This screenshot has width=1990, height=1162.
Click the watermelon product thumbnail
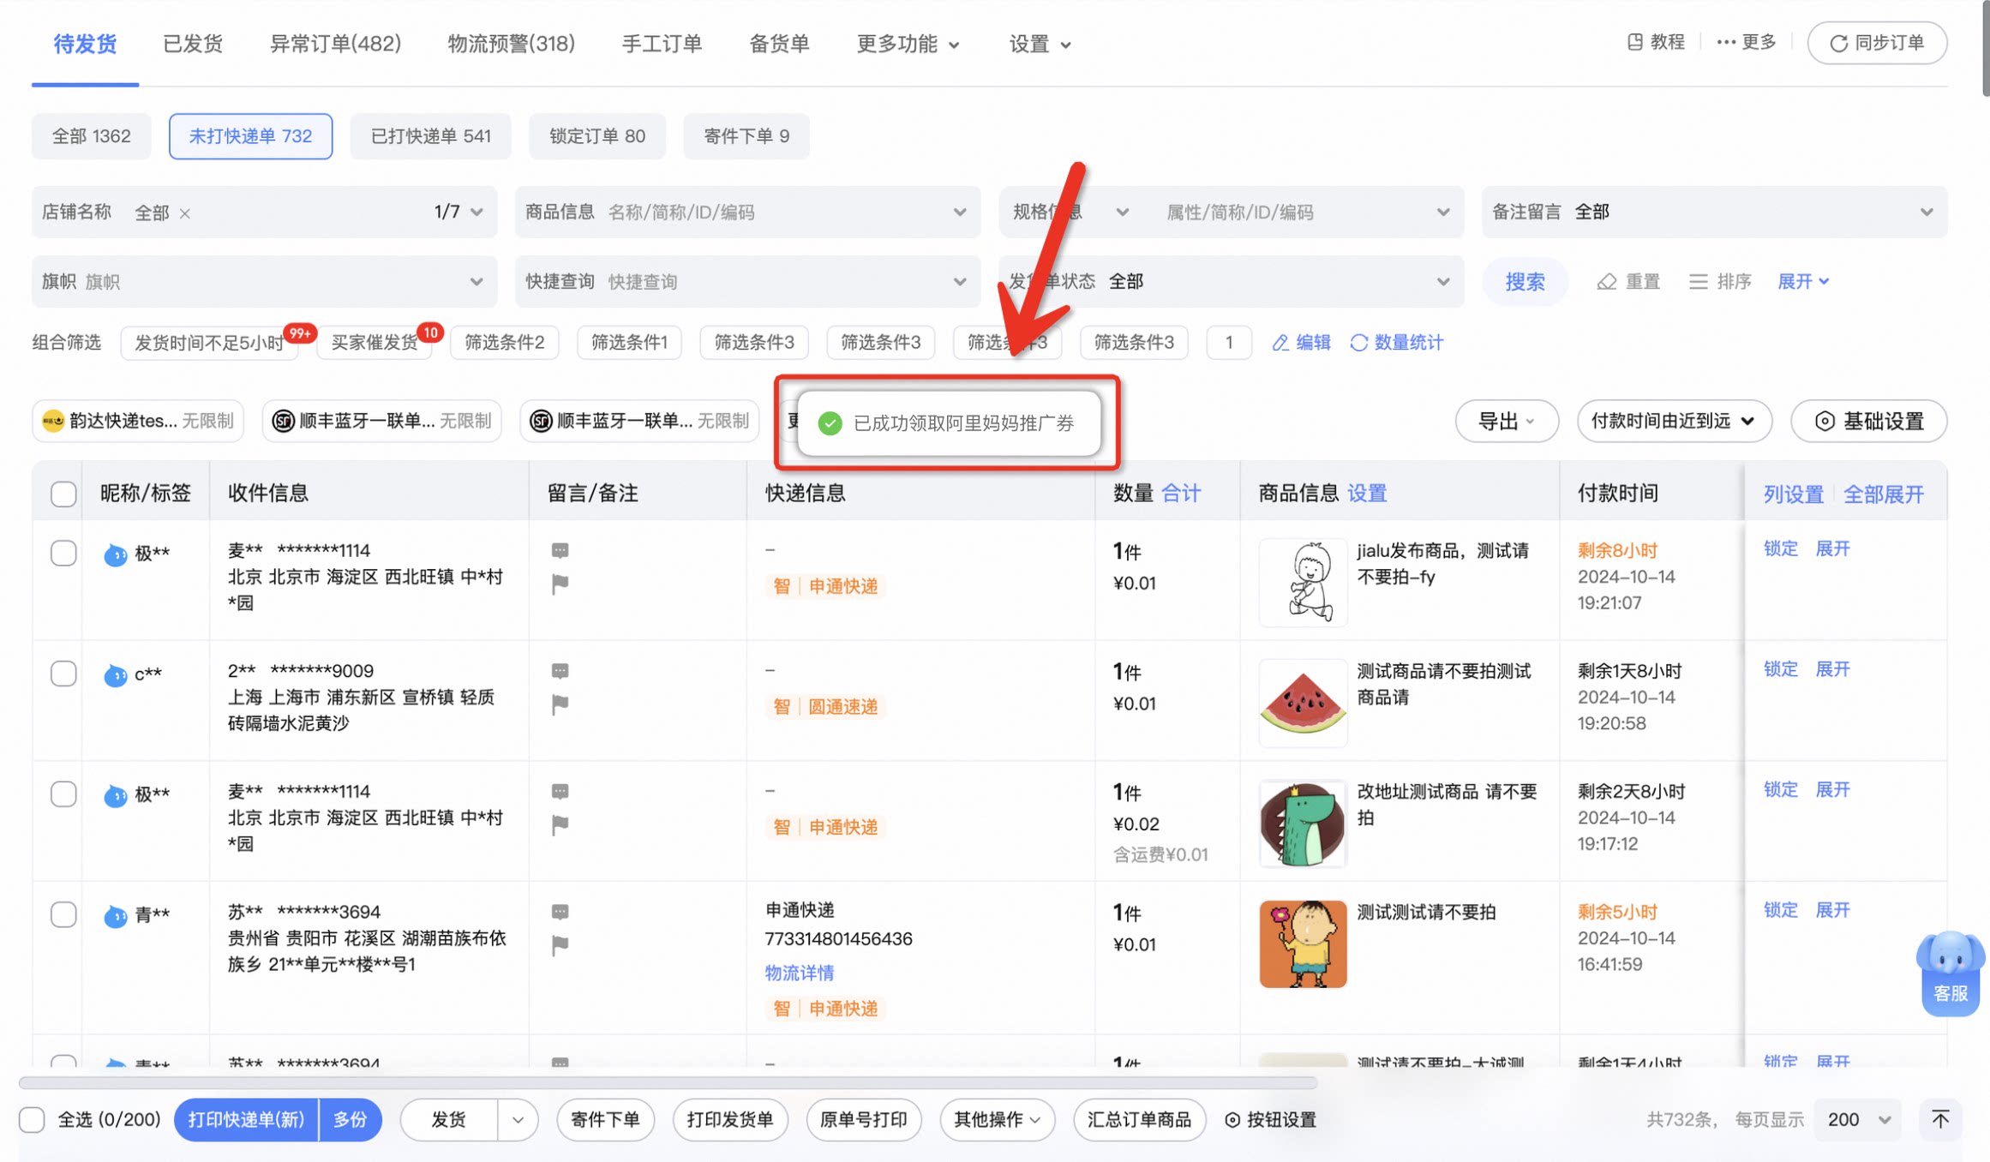point(1302,703)
